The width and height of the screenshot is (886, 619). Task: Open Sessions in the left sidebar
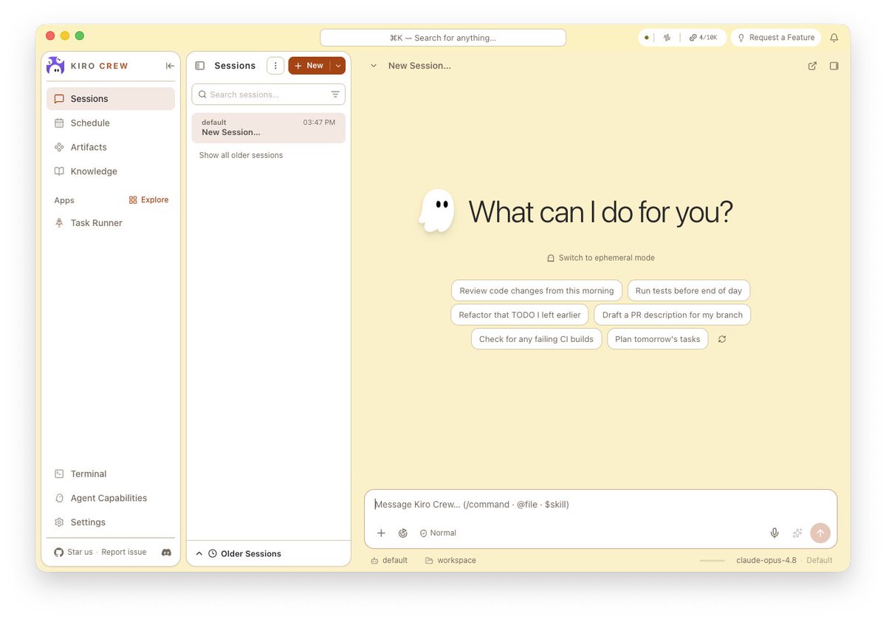111,99
